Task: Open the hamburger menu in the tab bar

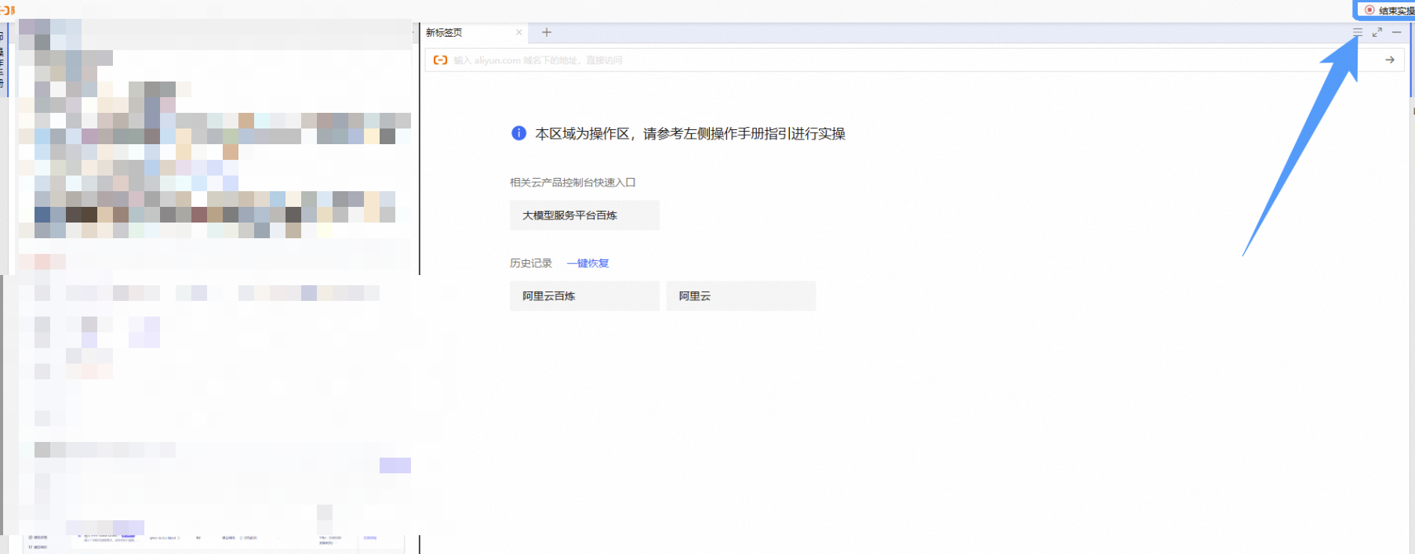Action: coord(1358,32)
